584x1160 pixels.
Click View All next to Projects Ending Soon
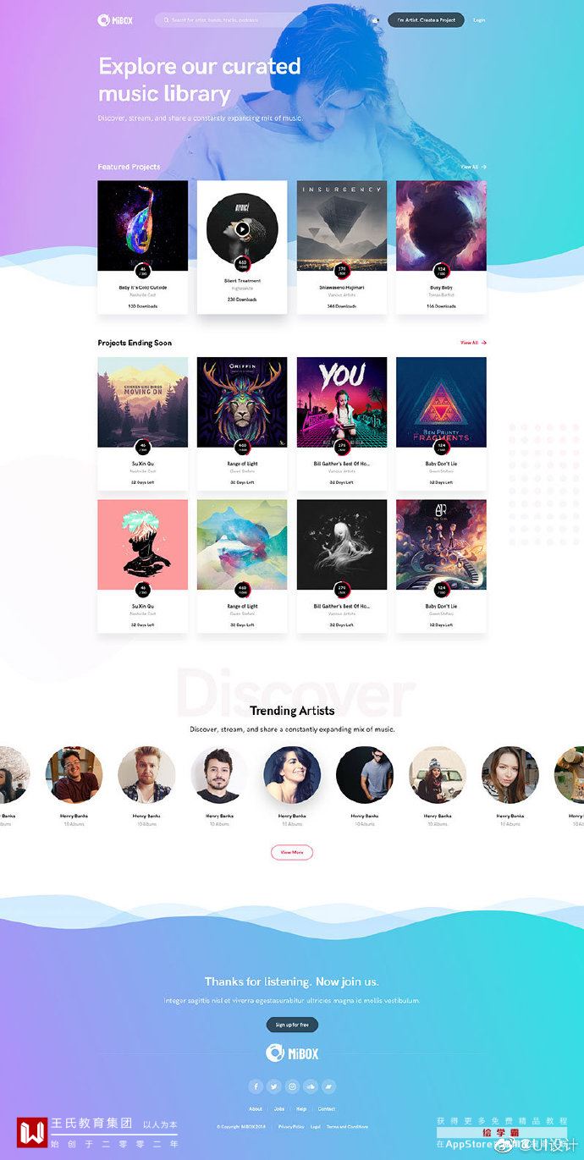(x=473, y=343)
